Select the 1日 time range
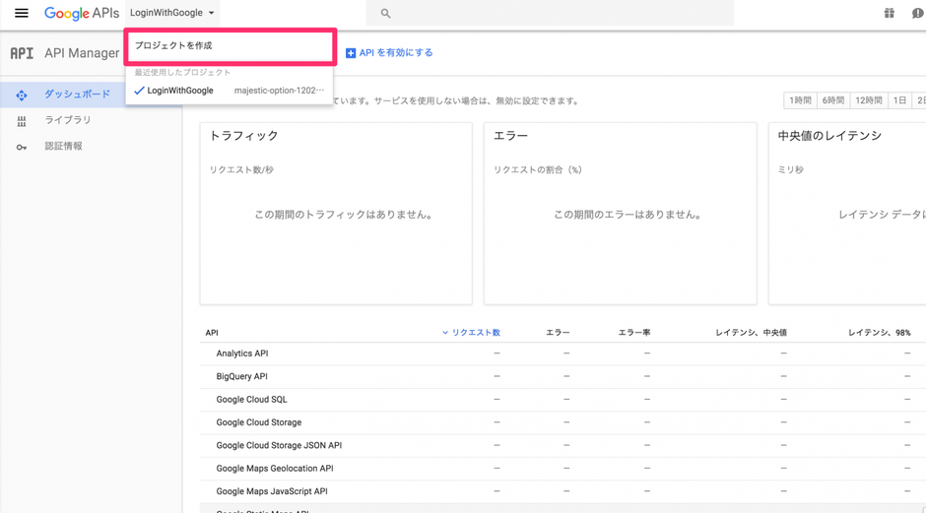926x513 pixels. tap(899, 100)
